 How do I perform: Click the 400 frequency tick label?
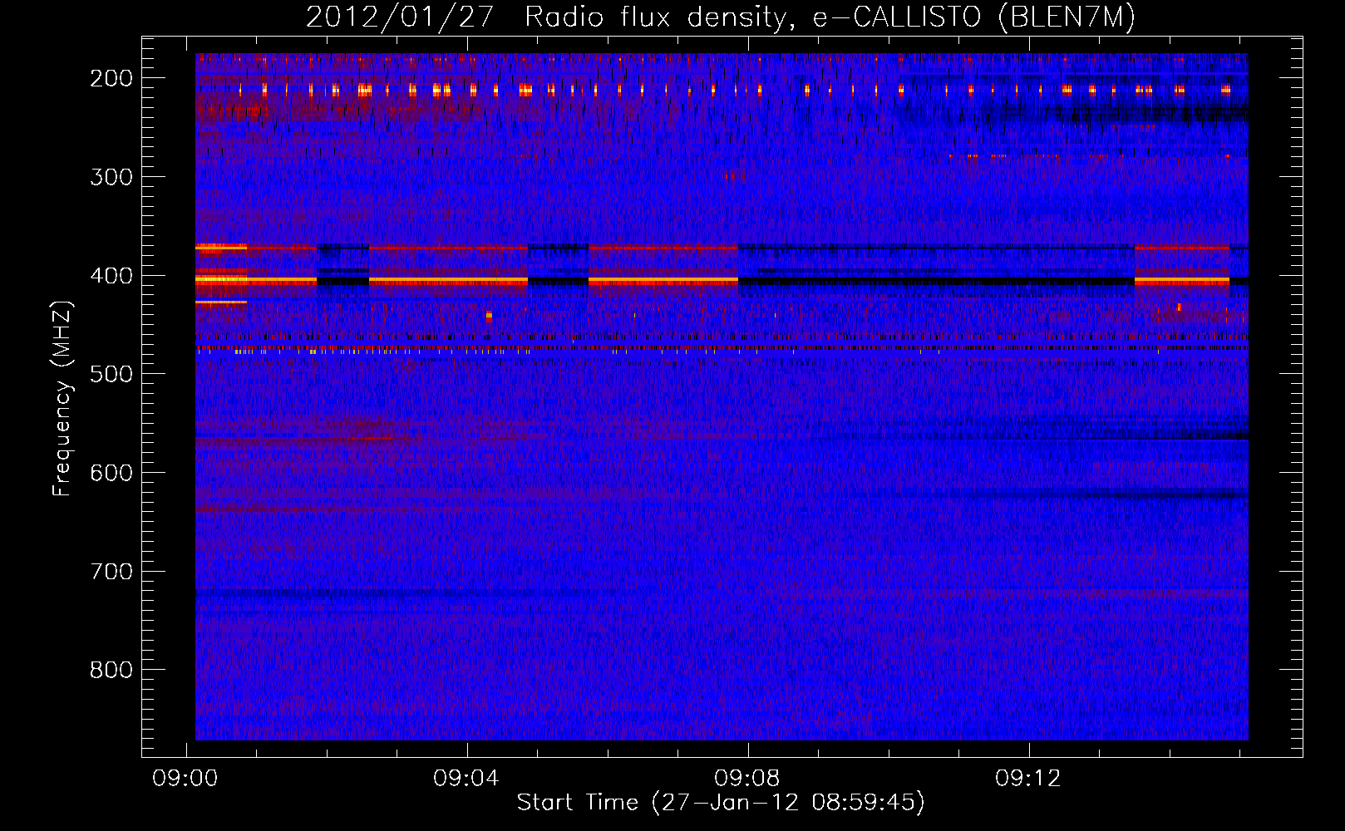point(111,276)
